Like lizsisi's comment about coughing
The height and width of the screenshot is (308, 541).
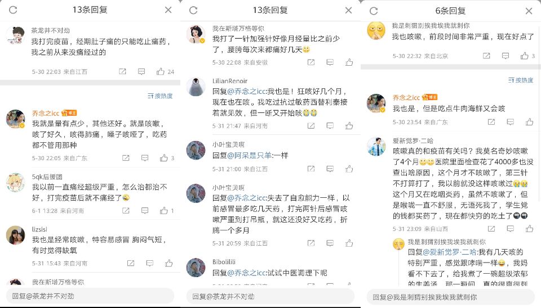click(168, 263)
